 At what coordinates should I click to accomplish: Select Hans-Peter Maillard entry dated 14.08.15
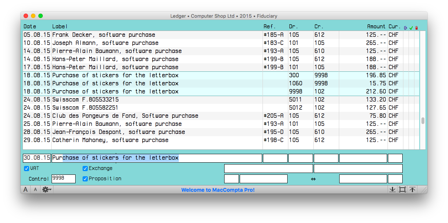[x=221, y=59]
